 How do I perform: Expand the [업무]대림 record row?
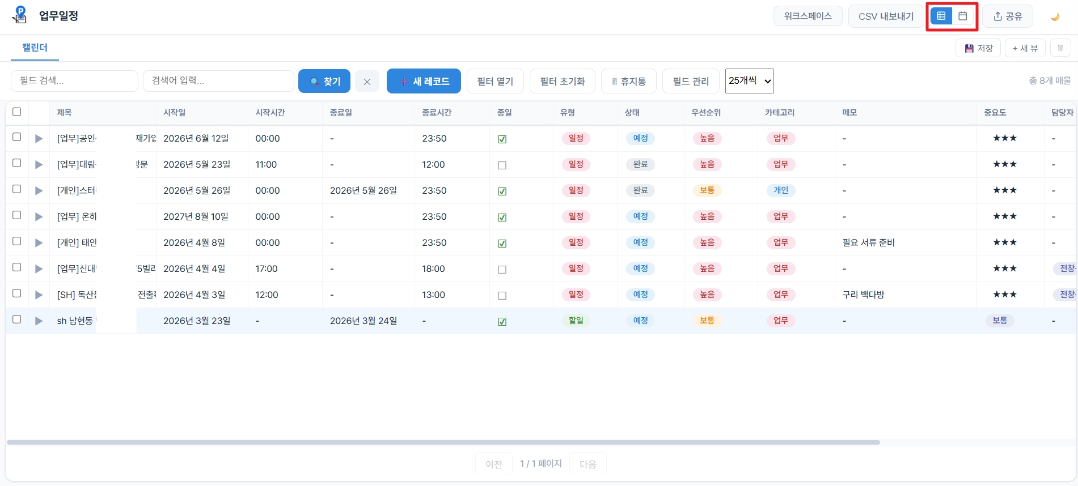(x=39, y=165)
